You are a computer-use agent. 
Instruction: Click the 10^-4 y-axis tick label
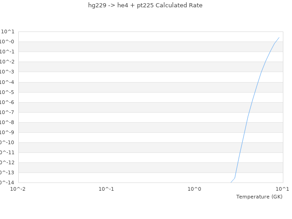coord(7,82)
